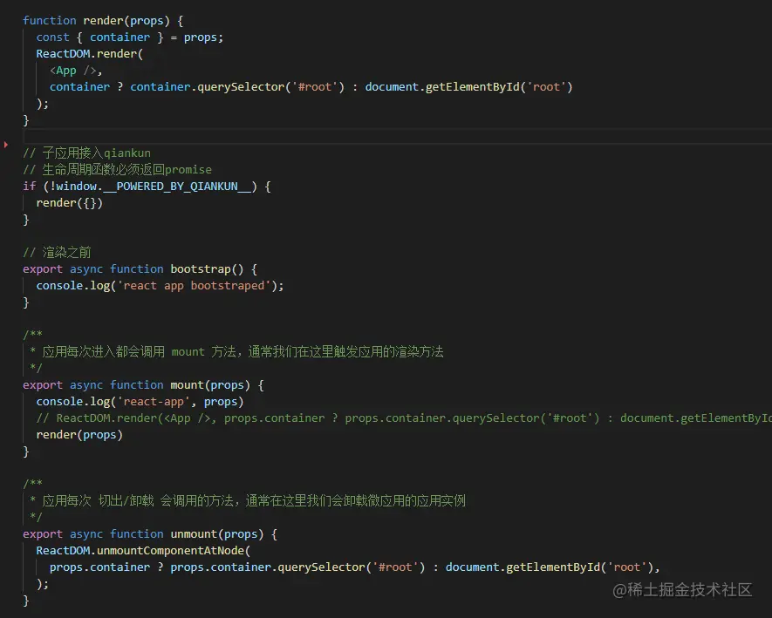
Task: Click the '<App />,' JSX line
Action: pyautogui.click(x=76, y=71)
